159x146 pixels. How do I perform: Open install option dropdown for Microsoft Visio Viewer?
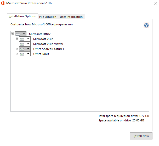pos(25,44)
